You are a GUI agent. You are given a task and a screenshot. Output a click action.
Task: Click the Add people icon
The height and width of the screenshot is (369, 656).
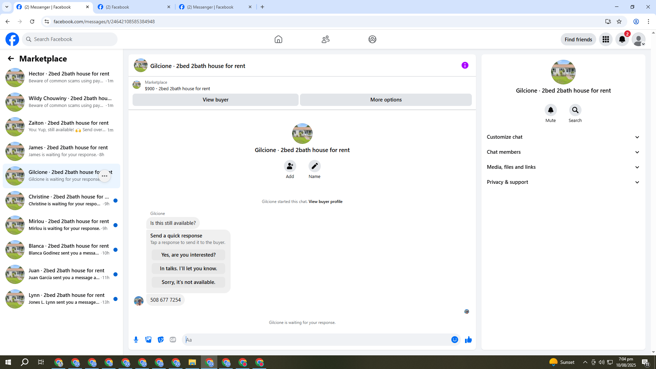(290, 166)
